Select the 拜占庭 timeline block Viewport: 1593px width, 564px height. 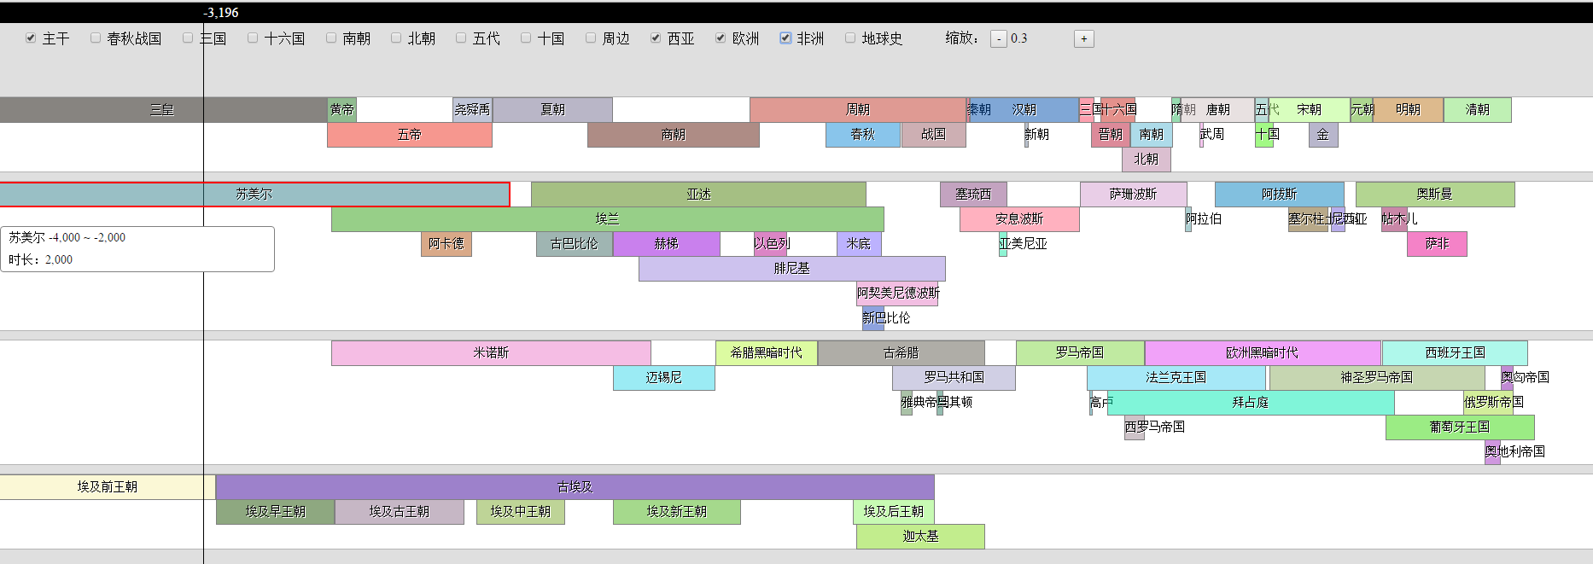[x=1250, y=403]
